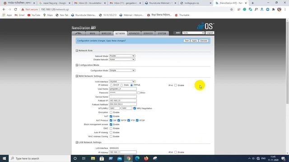Toggle the SIP NAT protocol checkbox
The width and height of the screenshot is (289, 162).
(x=111, y=120)
